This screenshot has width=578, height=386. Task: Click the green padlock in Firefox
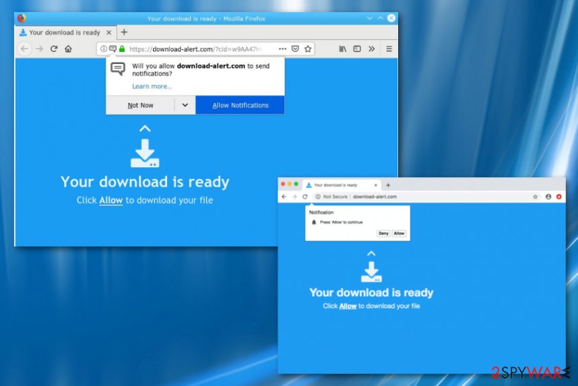tap(122, 49)
